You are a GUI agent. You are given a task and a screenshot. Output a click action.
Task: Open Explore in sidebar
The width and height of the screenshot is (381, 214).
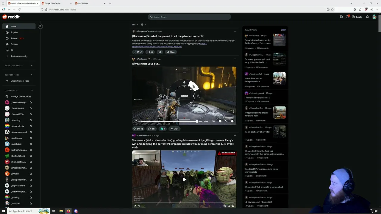click(x=19, y=44)
